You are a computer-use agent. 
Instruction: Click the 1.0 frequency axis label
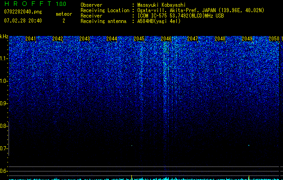click(x=4, y=81)
